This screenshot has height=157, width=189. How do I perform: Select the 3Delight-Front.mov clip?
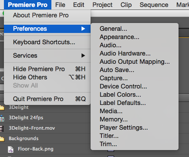click(32, 128)
